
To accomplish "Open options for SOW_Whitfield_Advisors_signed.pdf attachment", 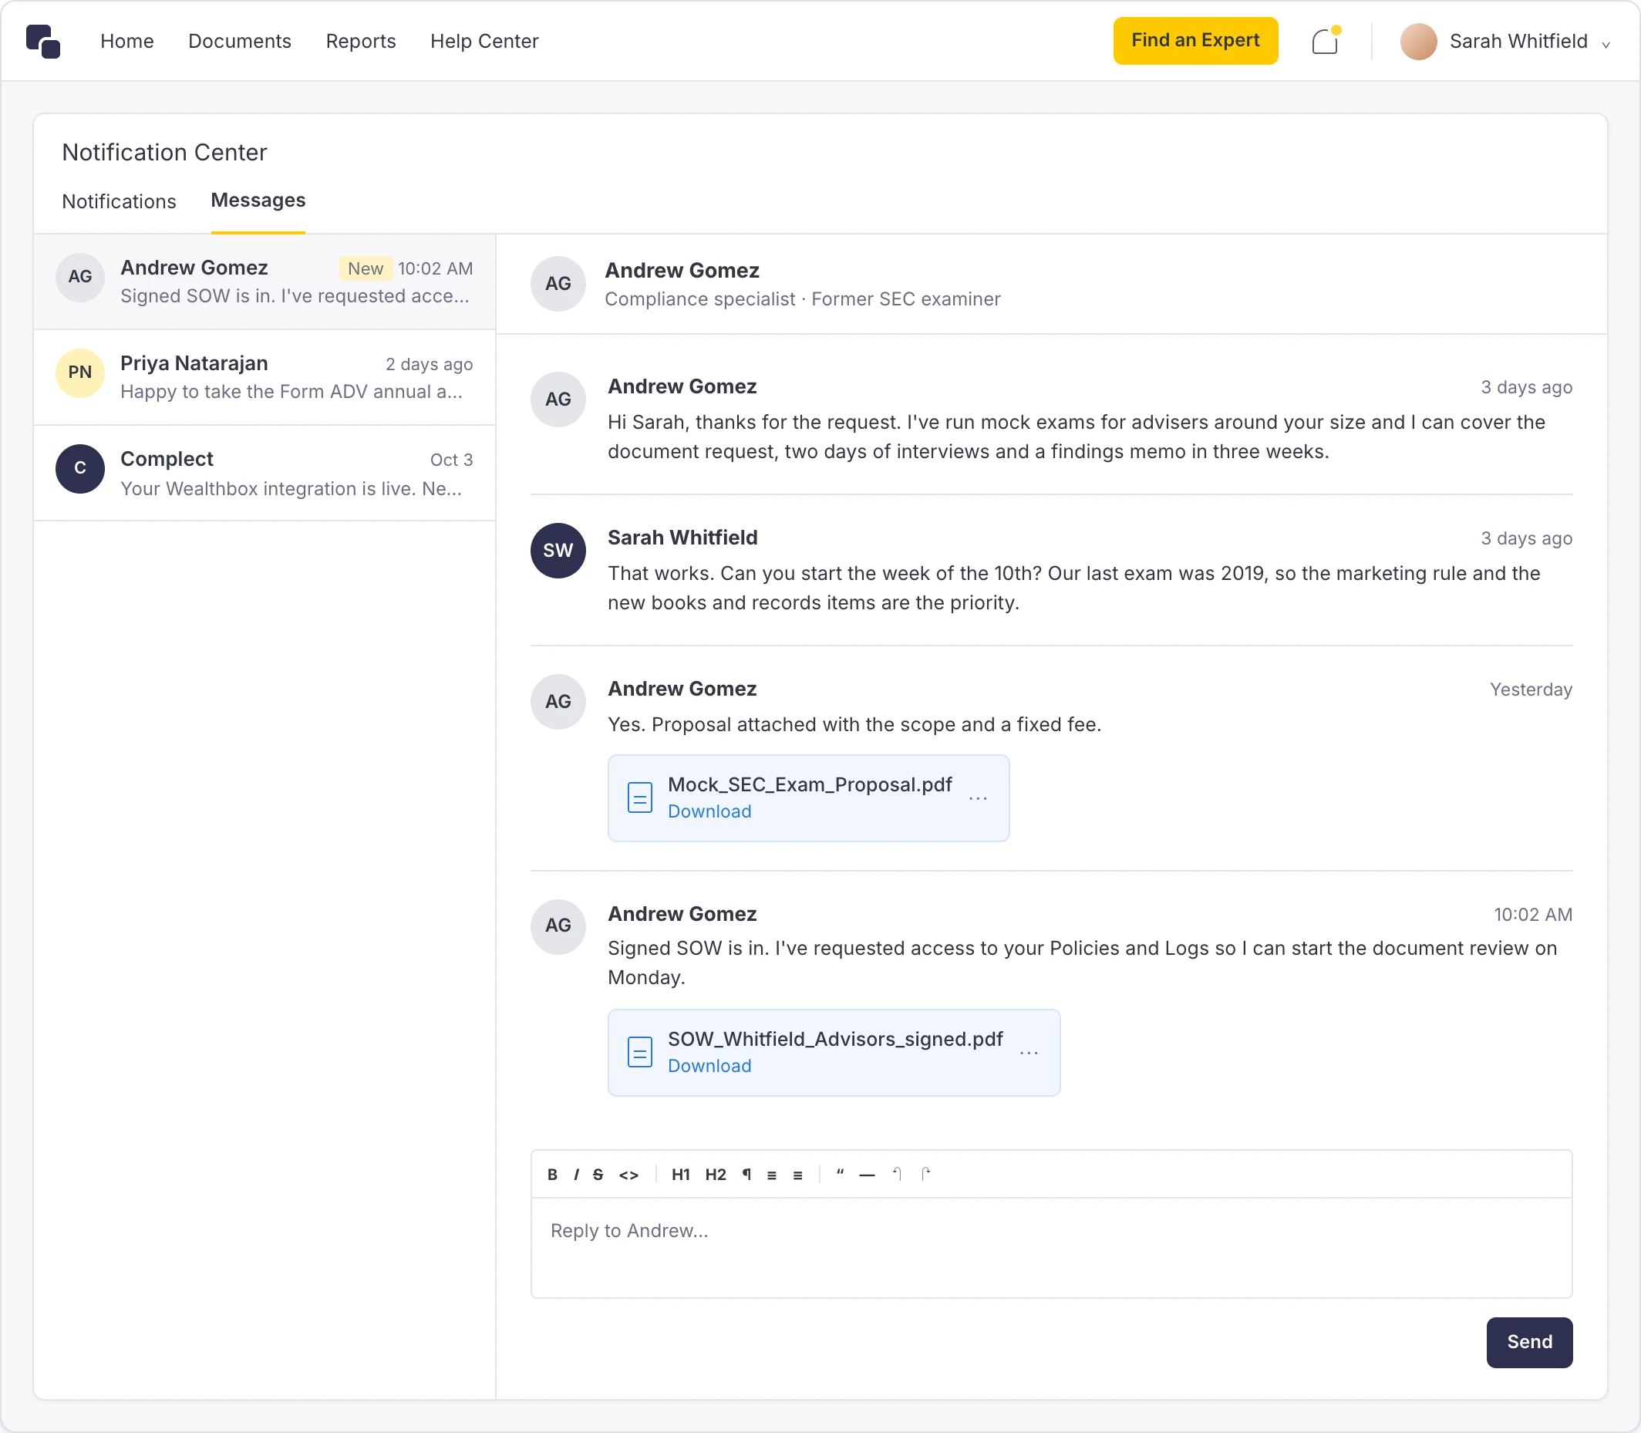I will 1029,1052.
